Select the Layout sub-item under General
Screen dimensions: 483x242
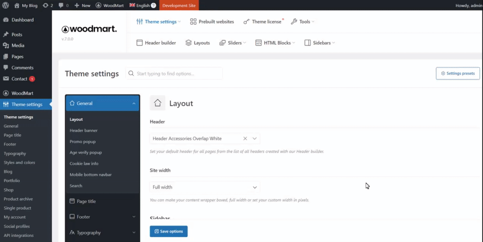[76, 119]
